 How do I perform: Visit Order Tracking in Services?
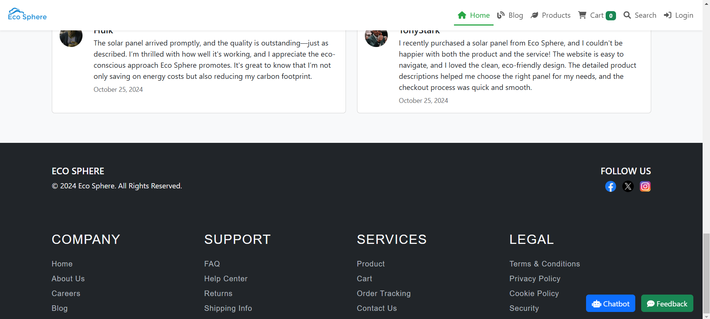pos(384,293)
